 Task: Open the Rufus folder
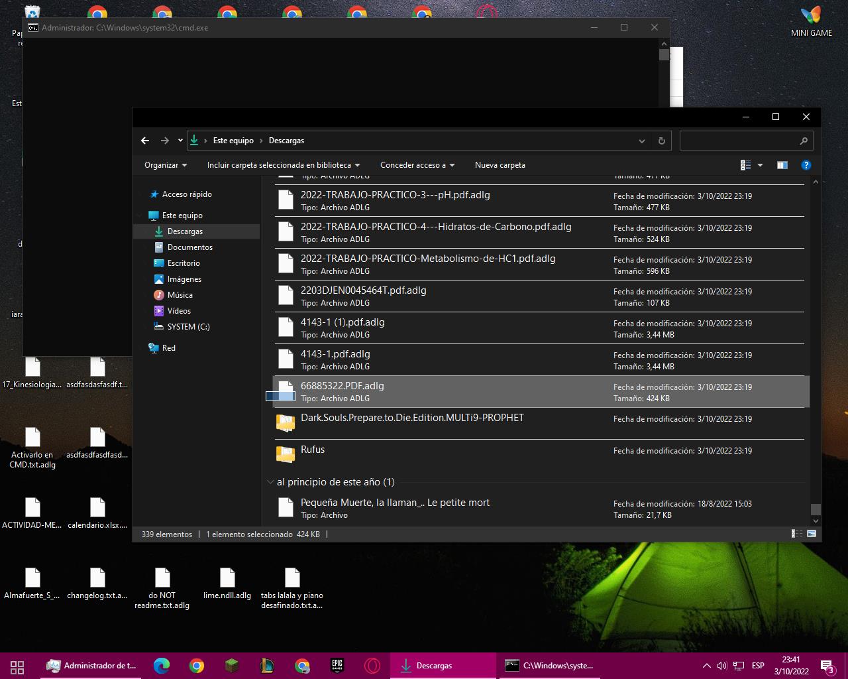(x=313, y=450)
